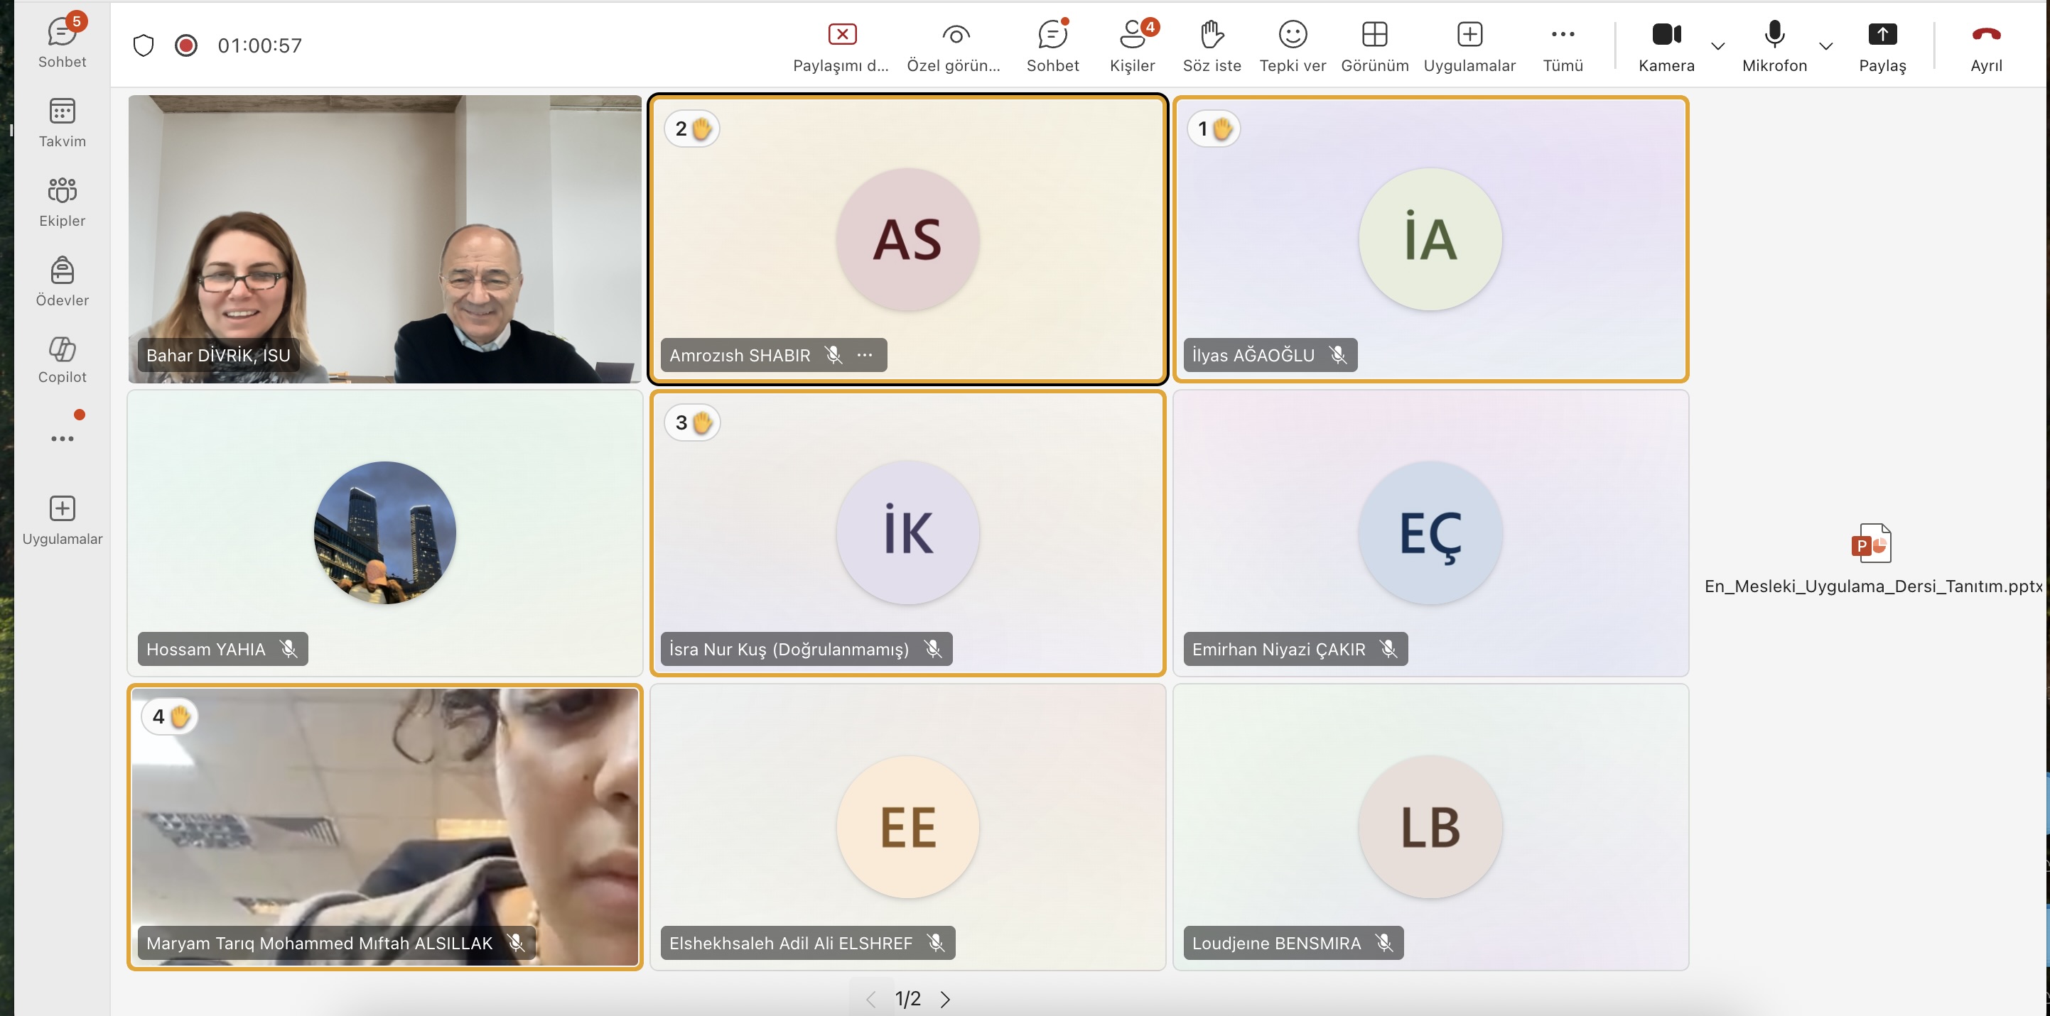2050x1016 pixels.
Task: Open Görünüm layout options menu
Action: click(x=1374, y=45)
